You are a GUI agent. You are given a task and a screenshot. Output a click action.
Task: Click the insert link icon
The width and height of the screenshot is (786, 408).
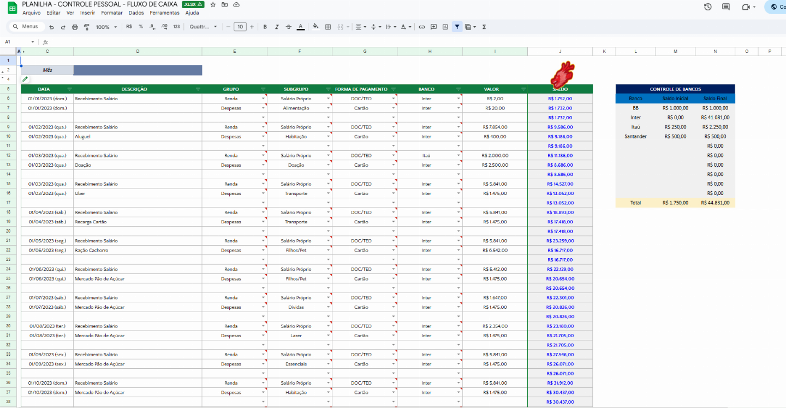(421, 27)
